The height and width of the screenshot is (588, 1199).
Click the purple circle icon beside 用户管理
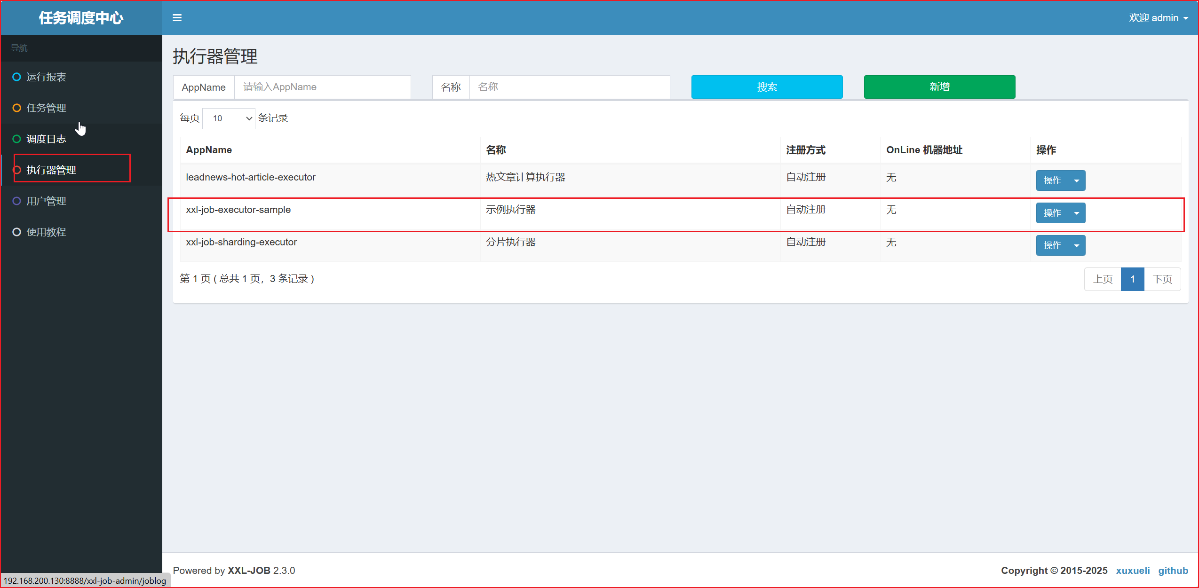click(x=16, y=201)
